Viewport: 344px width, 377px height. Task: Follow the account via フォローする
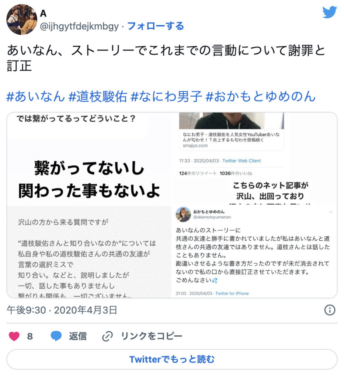[156, 26]
